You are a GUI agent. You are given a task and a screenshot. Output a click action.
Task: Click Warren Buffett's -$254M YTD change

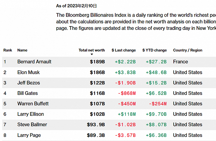158,104
